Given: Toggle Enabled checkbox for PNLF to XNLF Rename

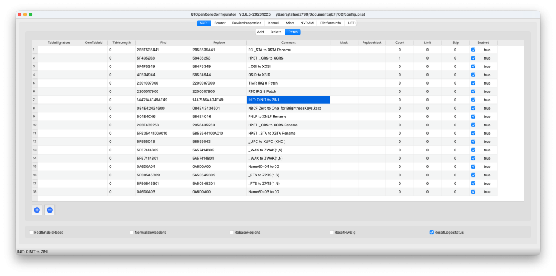Looking at the screenshot, I should 473,116.
